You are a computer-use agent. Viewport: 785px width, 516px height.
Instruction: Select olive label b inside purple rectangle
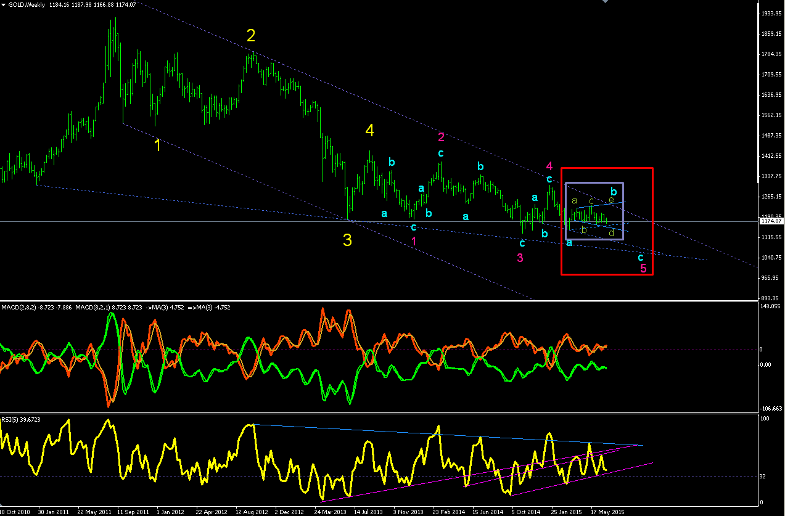coord(584,229)
